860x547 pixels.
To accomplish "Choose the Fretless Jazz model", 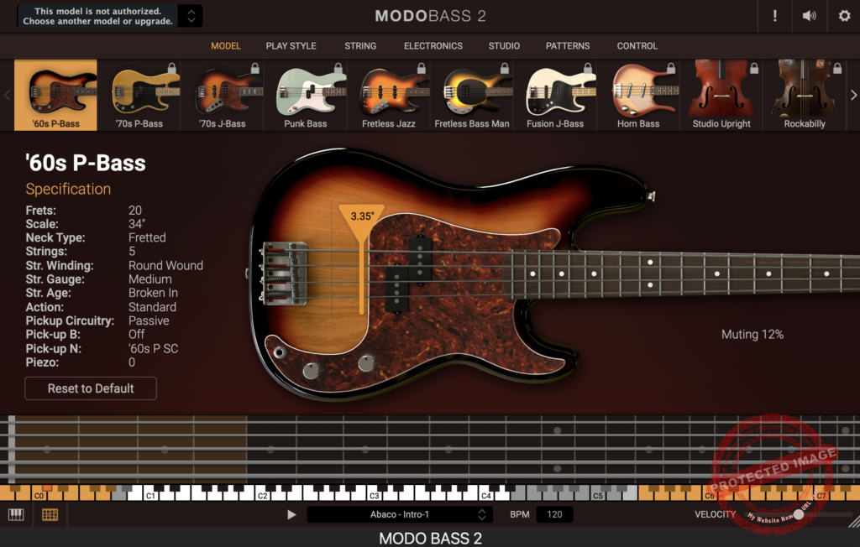I will (x=388, y=95).
